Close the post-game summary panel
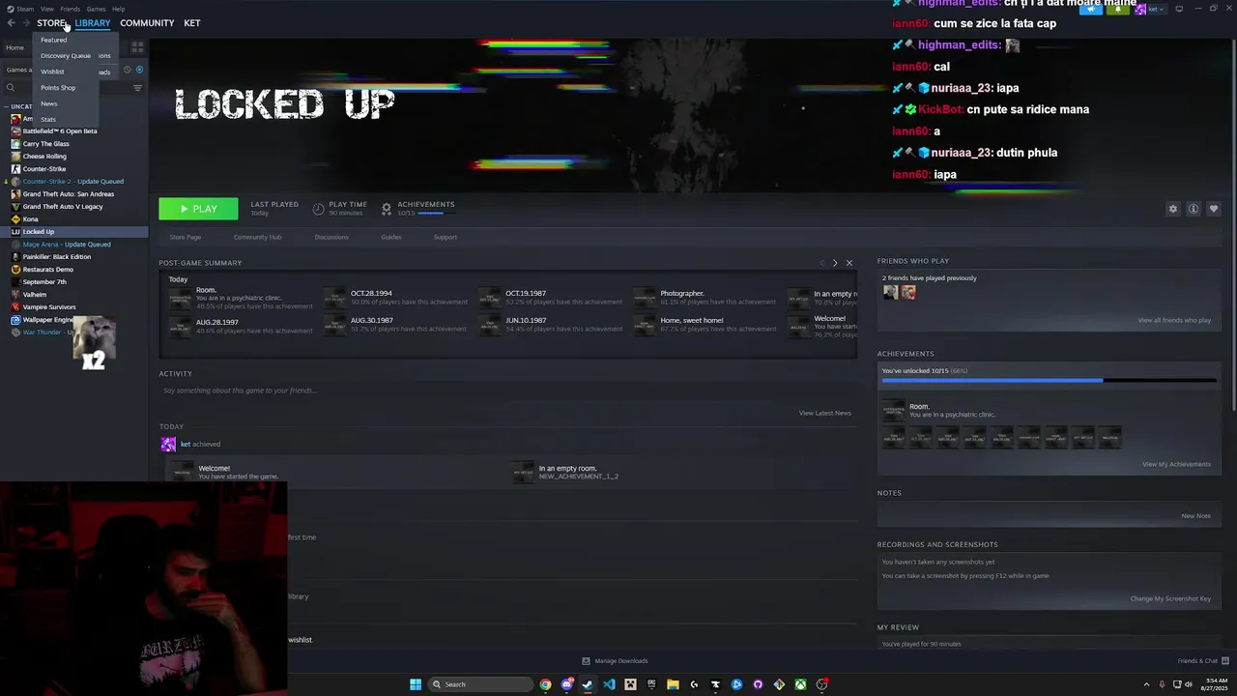The image size is (1237, 696). [x=849, y=263]
